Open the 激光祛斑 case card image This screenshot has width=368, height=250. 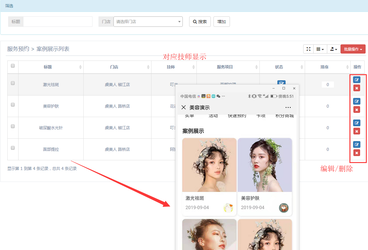tap(209, 165)
